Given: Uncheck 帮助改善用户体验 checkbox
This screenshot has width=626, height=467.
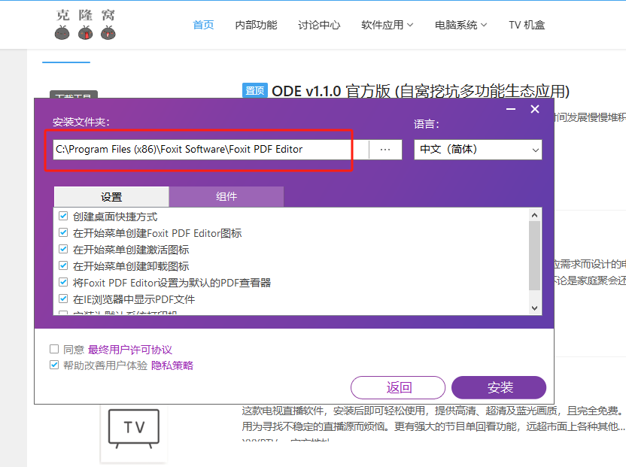Looking at the screenshot, I should [x=54, y=365].
